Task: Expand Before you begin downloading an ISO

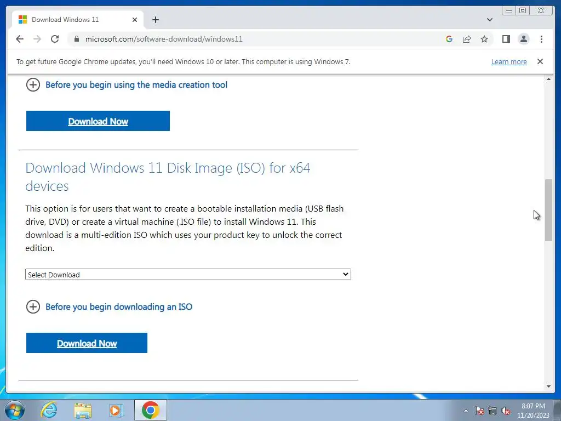Action: click(109, 307)
